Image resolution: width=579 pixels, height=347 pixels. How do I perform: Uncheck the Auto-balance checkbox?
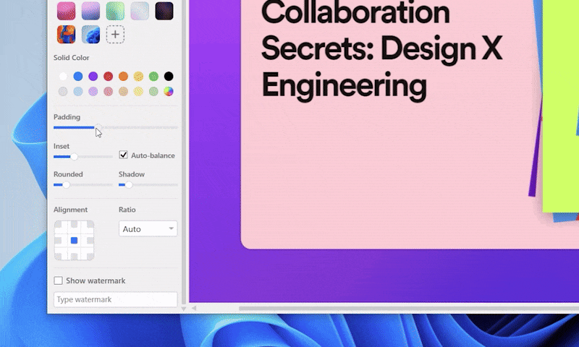[124, 155]
